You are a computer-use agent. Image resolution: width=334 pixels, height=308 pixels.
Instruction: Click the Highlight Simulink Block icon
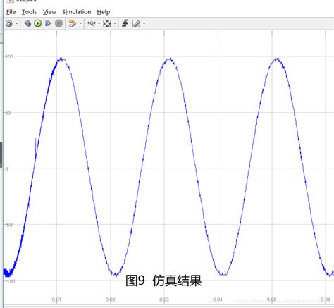[73, 23]
